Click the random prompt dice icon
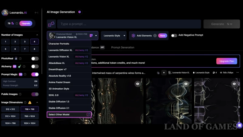The width and height of the screenshot is (243, 137). (x=51, y=24)
